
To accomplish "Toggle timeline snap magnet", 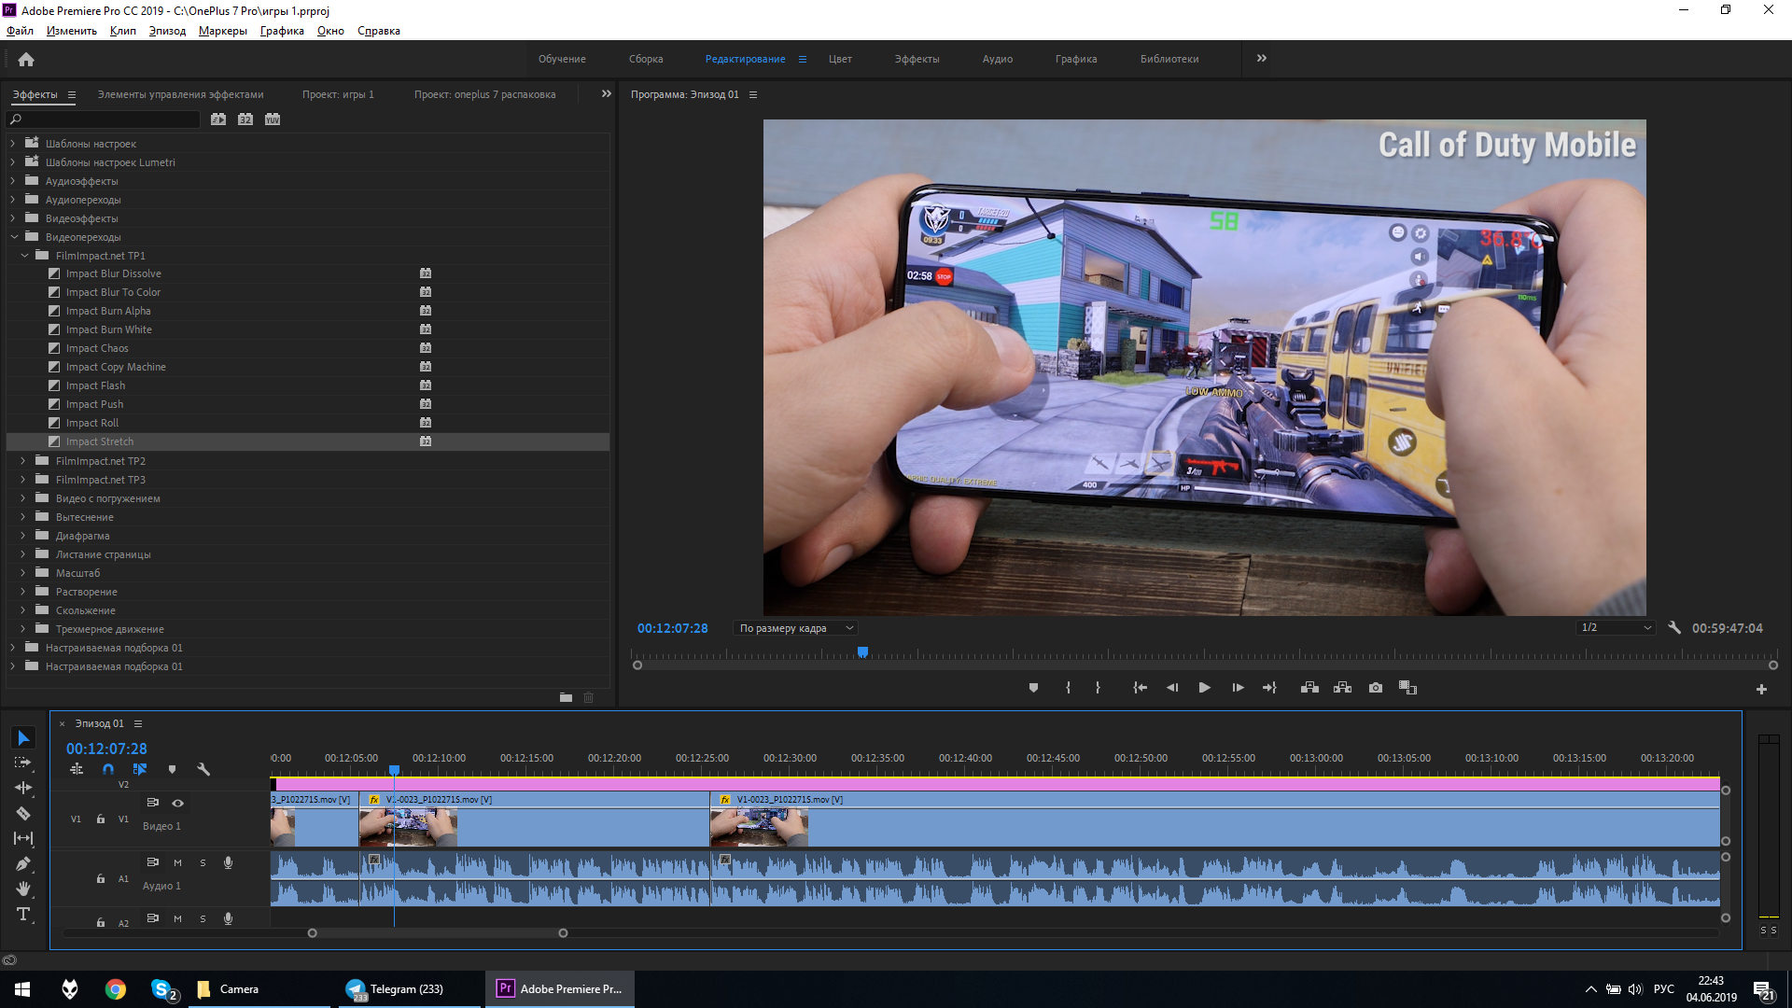I will 108,769.
